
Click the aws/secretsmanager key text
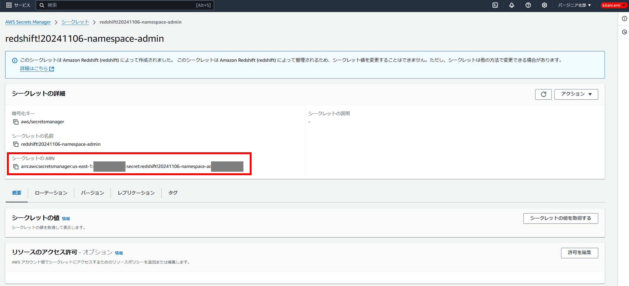(42, 122)
